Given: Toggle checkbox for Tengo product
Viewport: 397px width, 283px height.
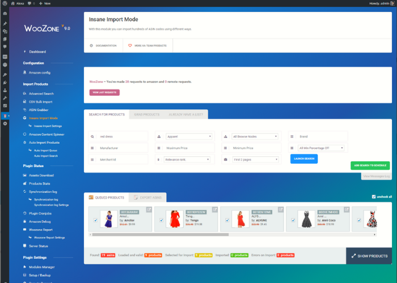Looking at the screenshot, I should coord(161,220).
